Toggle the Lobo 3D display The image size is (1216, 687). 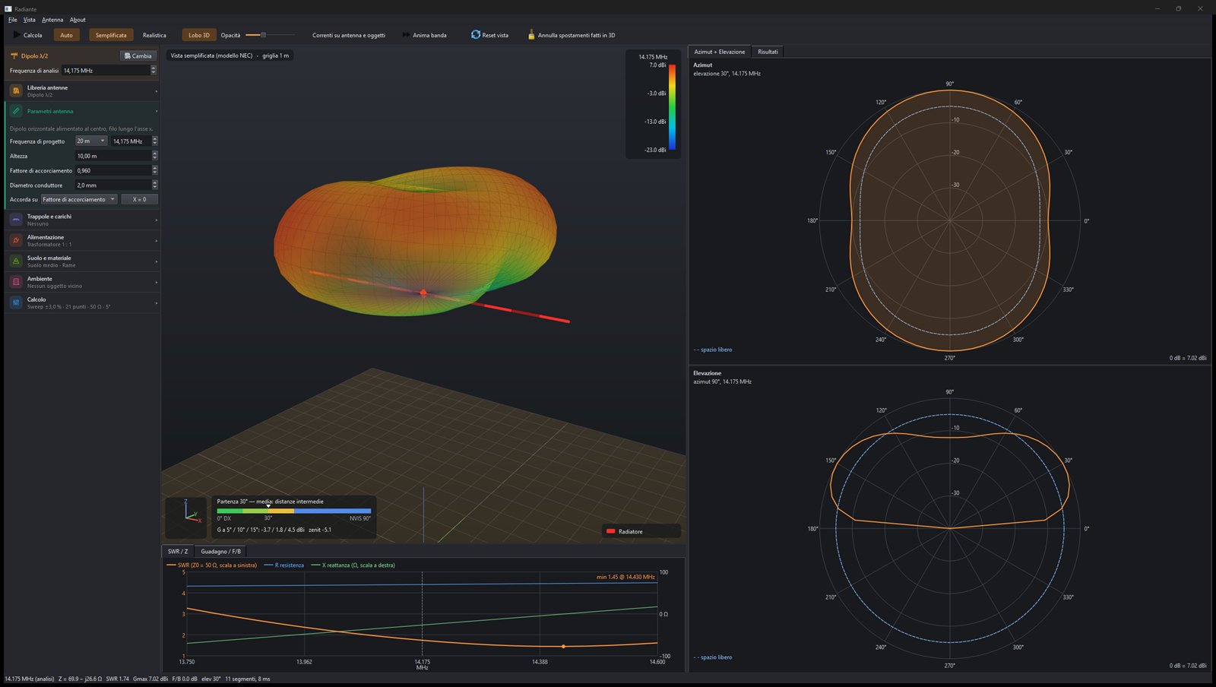pyautogui.click(x=199, y=35)
